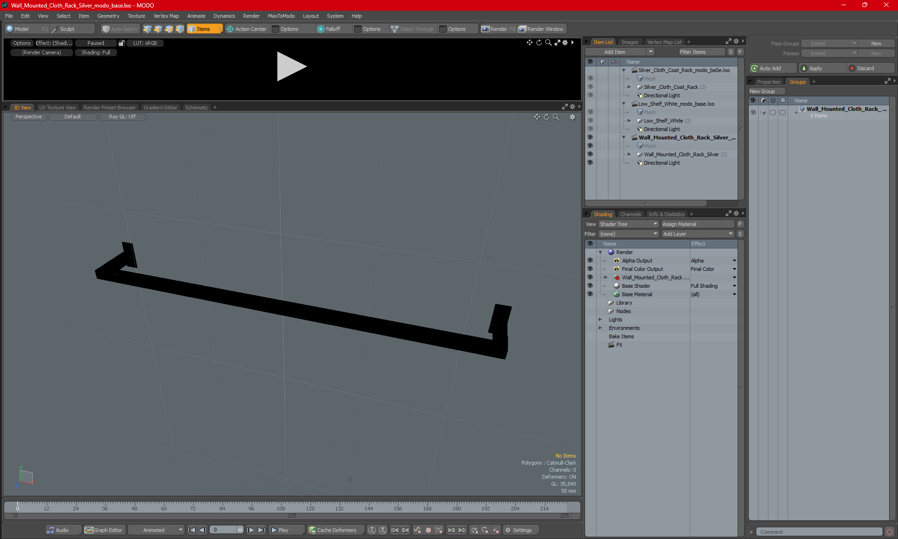Expand Silver_Cloth_Coat_Rack (2) tree item
Screen dimensions: 898x539
click(629, 87)
